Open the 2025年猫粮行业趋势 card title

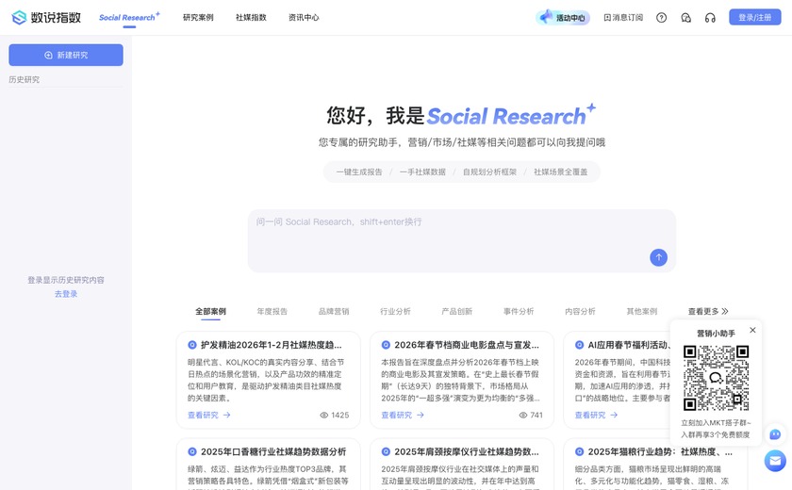coord(660,451)
